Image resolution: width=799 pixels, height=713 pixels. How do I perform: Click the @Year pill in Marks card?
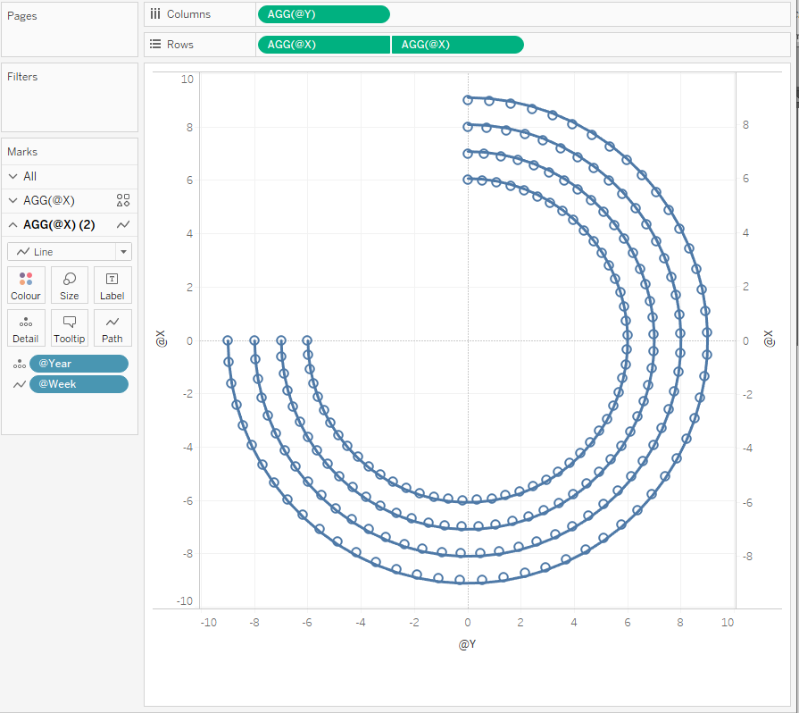79,364
